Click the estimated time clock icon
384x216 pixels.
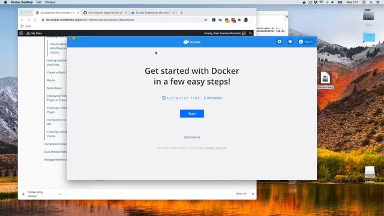[164, 98]
